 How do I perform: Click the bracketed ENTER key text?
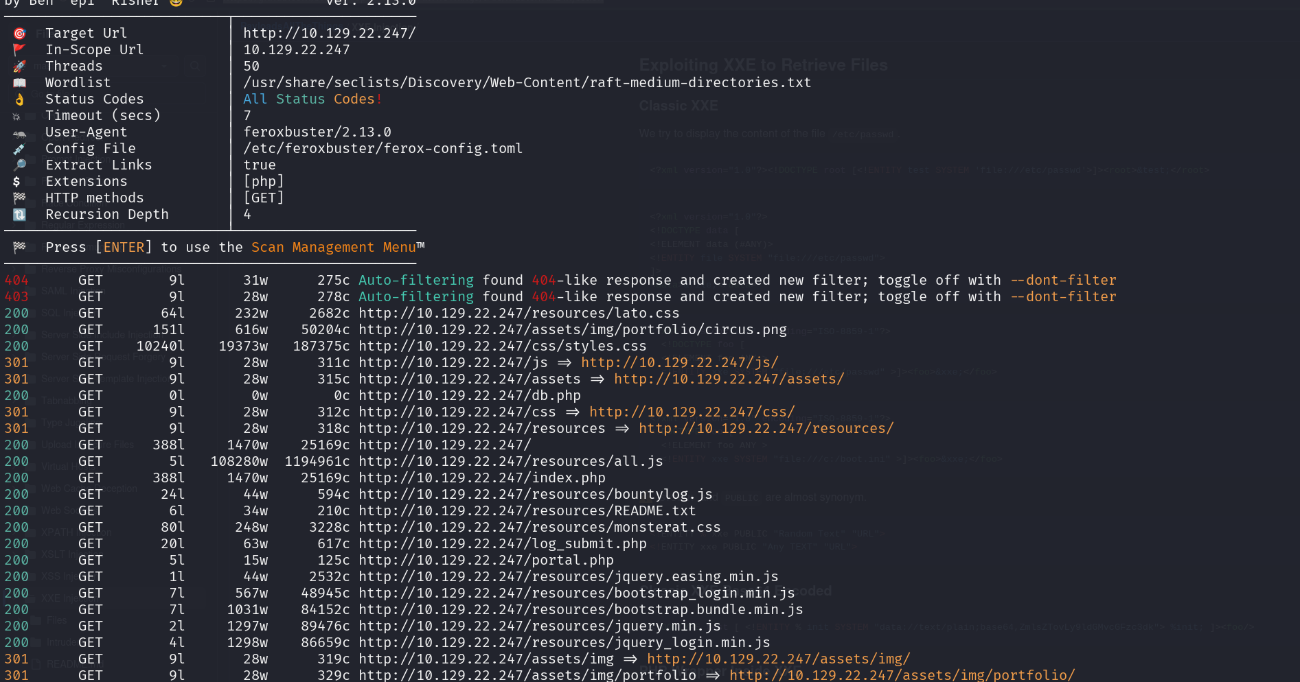tap(124, 248)
